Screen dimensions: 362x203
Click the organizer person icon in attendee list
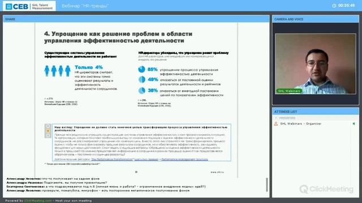click(x=275, y=124)
